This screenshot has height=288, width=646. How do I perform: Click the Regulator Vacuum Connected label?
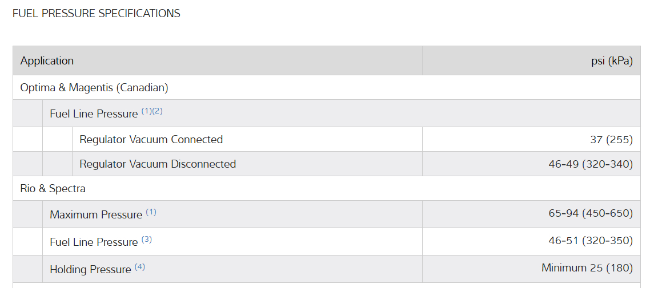[151, 139]
